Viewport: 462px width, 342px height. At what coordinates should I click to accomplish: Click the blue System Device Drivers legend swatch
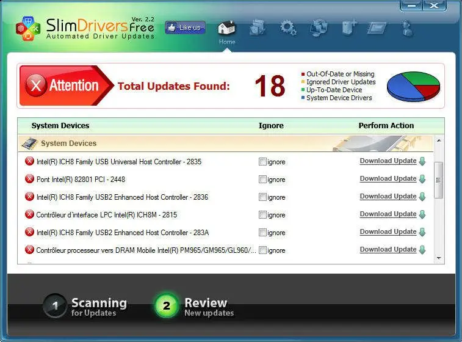pos(303,98)
